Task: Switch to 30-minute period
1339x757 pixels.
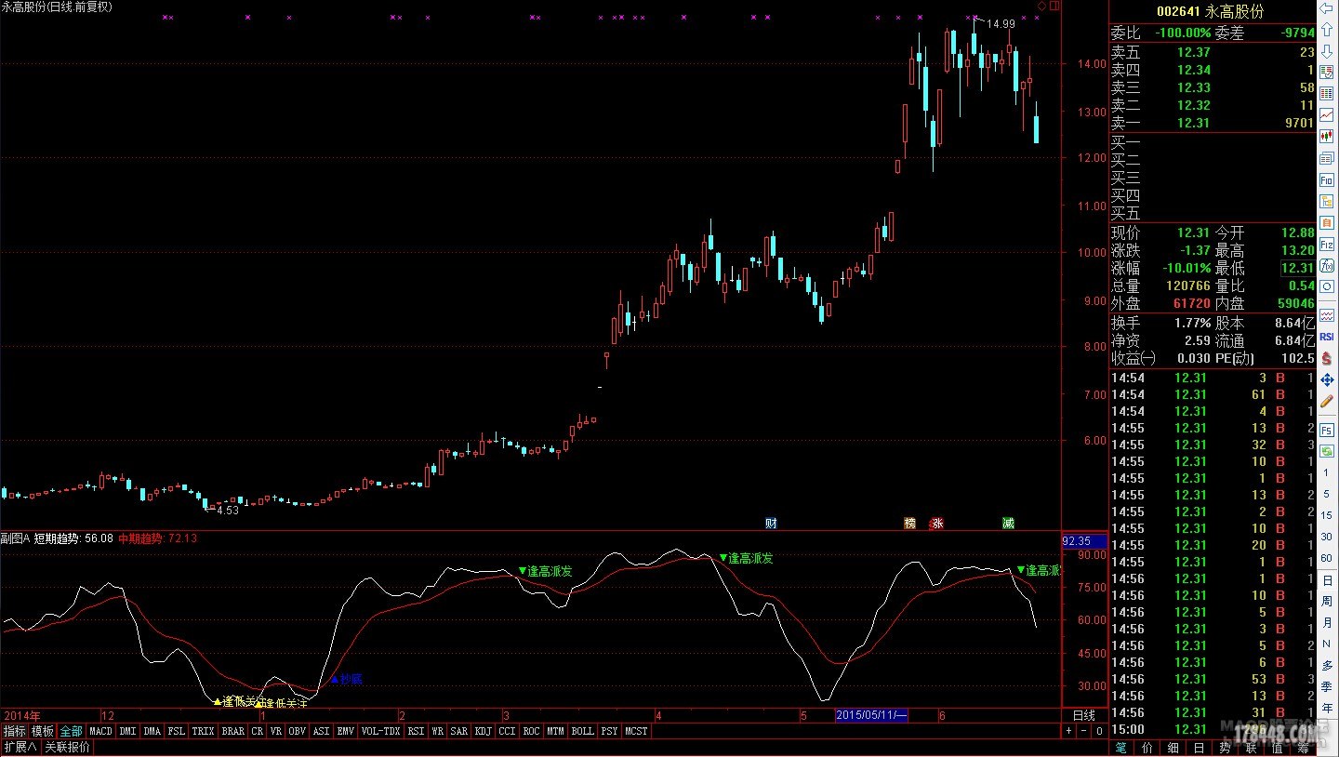Action: click(x=1327, y=536)
